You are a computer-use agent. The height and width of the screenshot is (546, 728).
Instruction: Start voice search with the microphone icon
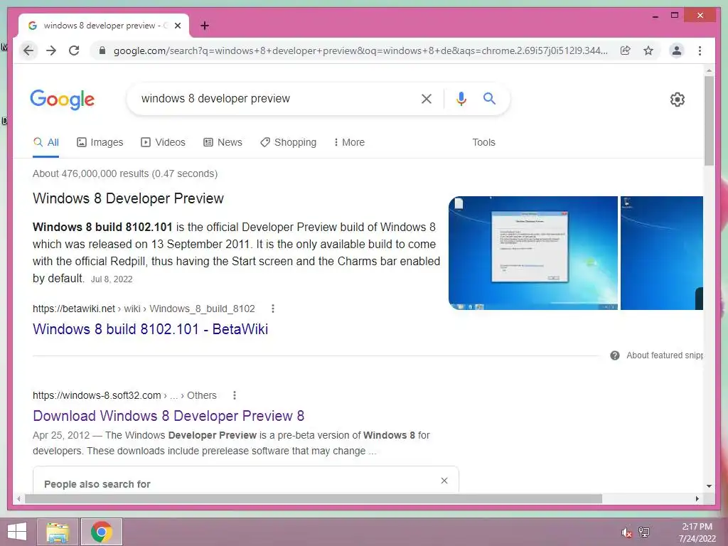click(461, 98)
